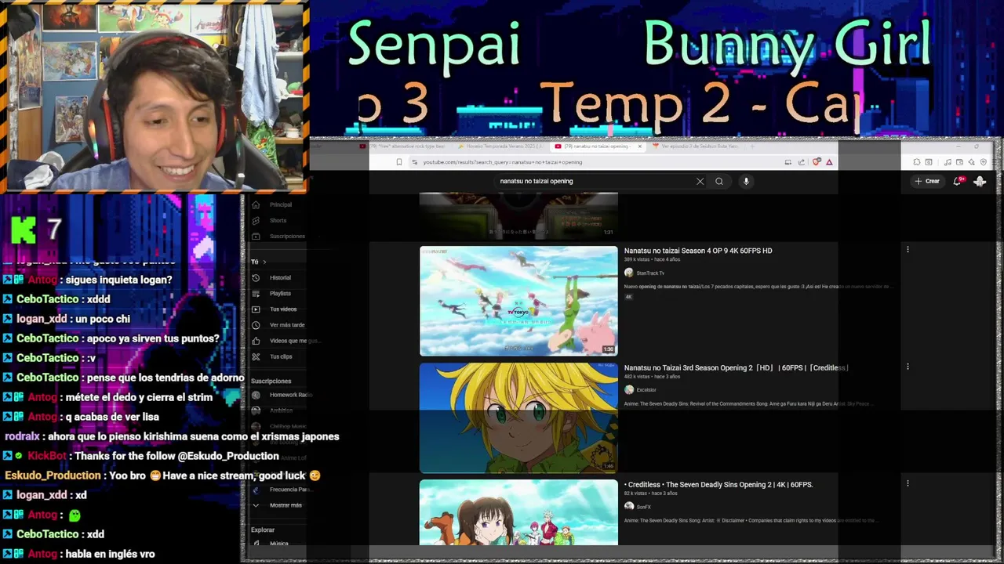Open YouTube notifications bell
This screenshot has width=1004, height=564.
point(958,181)
